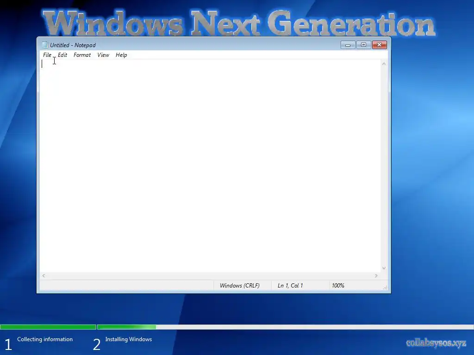Click the horizontal scrollbar right arrow
The width and height of the screenshot is (474, 355).
[x=376, y=275]
